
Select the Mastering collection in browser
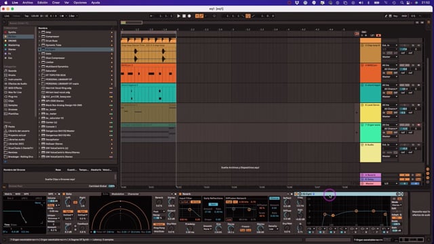coord(18,45)
